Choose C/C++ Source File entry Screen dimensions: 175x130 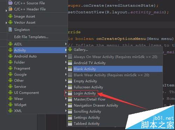(x=37, y=3)
